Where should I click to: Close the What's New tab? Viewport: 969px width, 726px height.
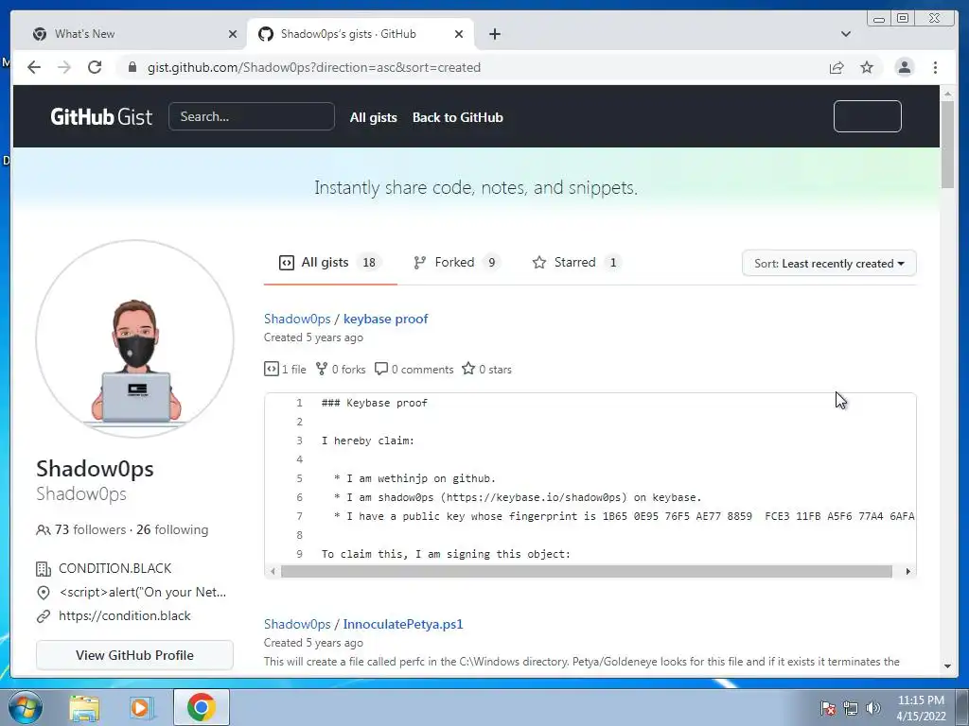click(233, 34)
